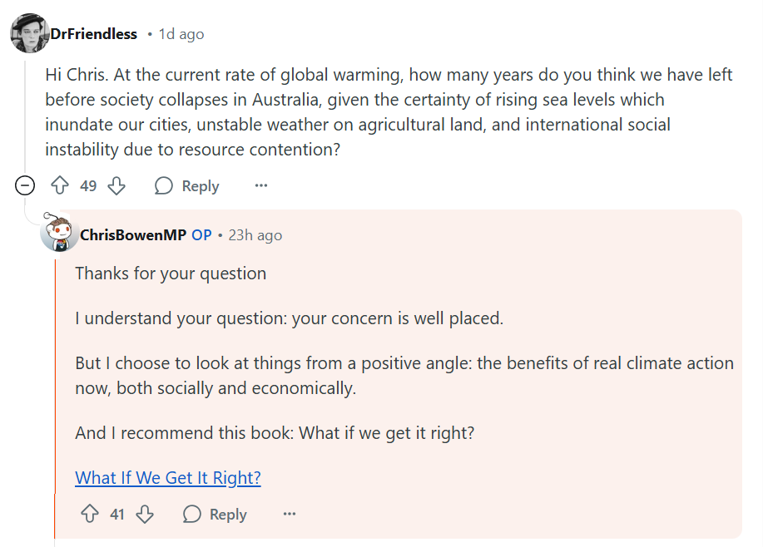Open DrFriendless's avatar profile picture
The width and height of the screenshot is (763, 547).
(x=29, y=34)
